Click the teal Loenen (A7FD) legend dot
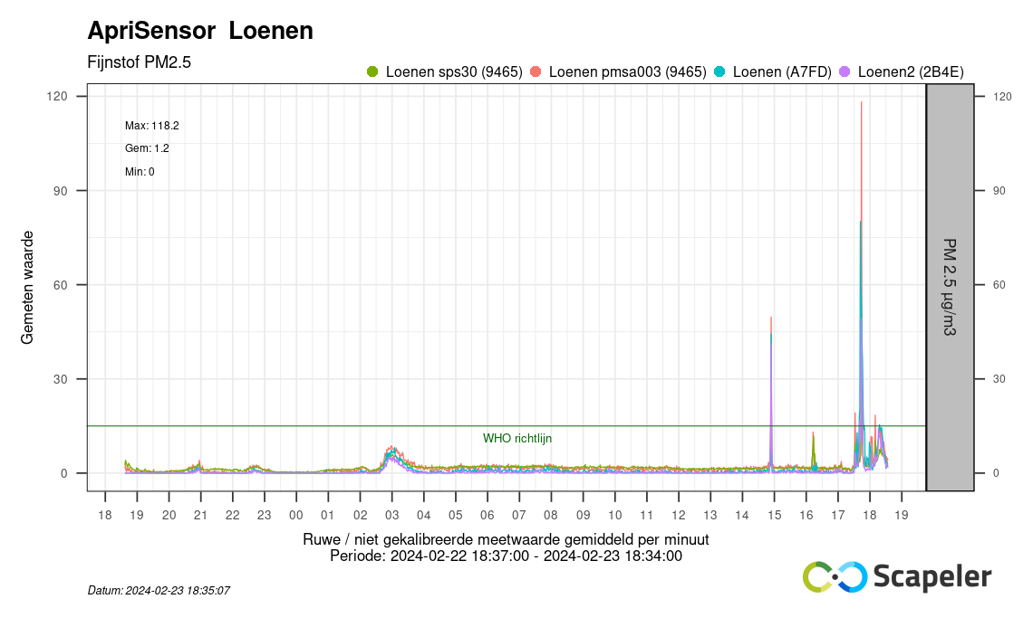 [x=719, y=71]
